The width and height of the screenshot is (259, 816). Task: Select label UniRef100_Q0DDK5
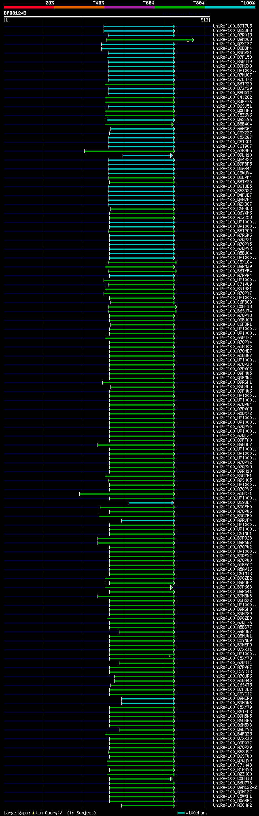232,110
